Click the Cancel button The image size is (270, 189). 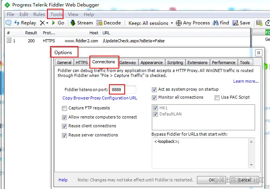pyautogui.click(x=244, y=180)
